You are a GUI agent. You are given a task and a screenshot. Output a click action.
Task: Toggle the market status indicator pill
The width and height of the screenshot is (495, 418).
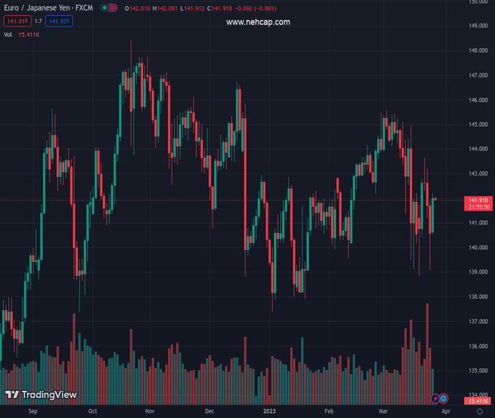109,8
